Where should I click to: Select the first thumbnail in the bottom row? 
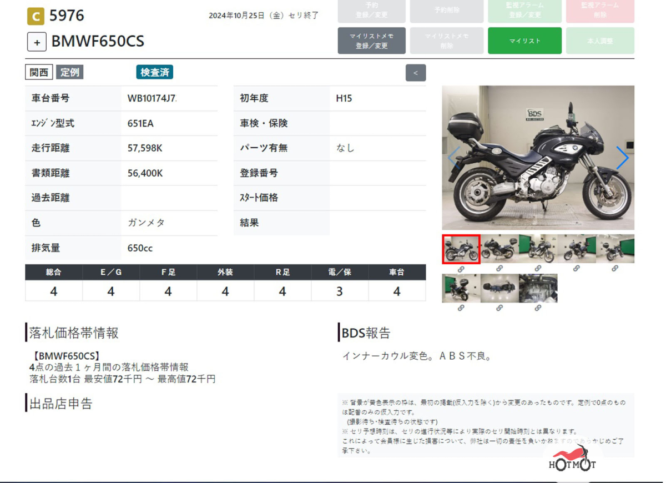[x=461, y=288]
